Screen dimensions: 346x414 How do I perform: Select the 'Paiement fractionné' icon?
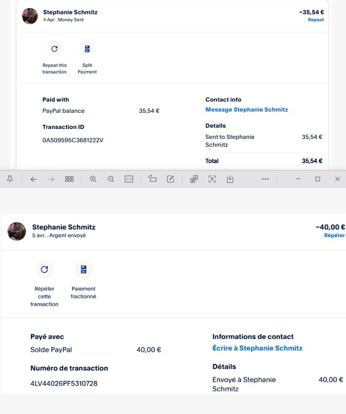[x=83, y=269]
